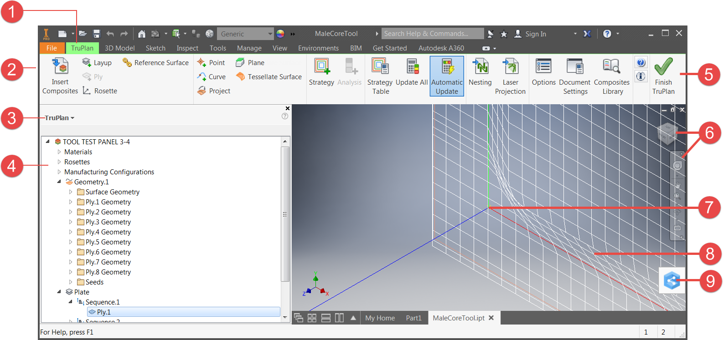Collapse the TOOL TEST PANEL 3-4 root
The image size is (723, 340).
pos(48,142)
